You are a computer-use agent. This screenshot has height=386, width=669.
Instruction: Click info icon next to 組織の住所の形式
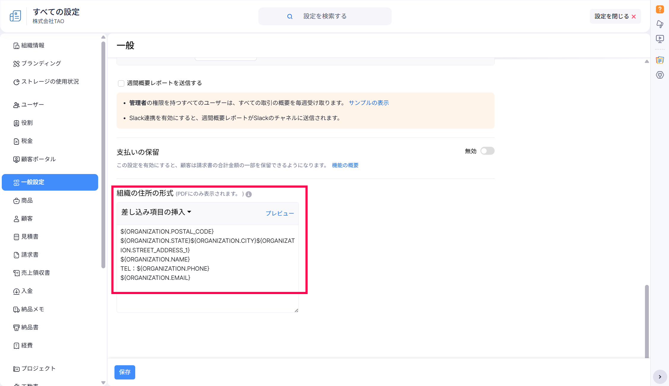(249, 194)
